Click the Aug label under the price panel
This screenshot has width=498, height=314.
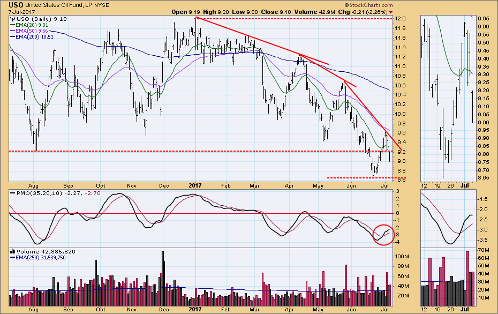click(33, 185)
